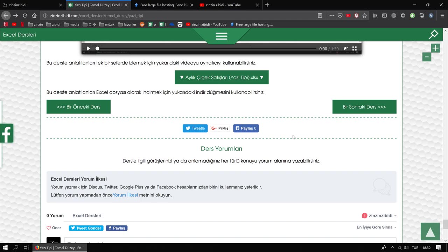Image resolution: width=448 pixels, height=252 pixels.
Task: Play the lesson video
Action: 88,49
